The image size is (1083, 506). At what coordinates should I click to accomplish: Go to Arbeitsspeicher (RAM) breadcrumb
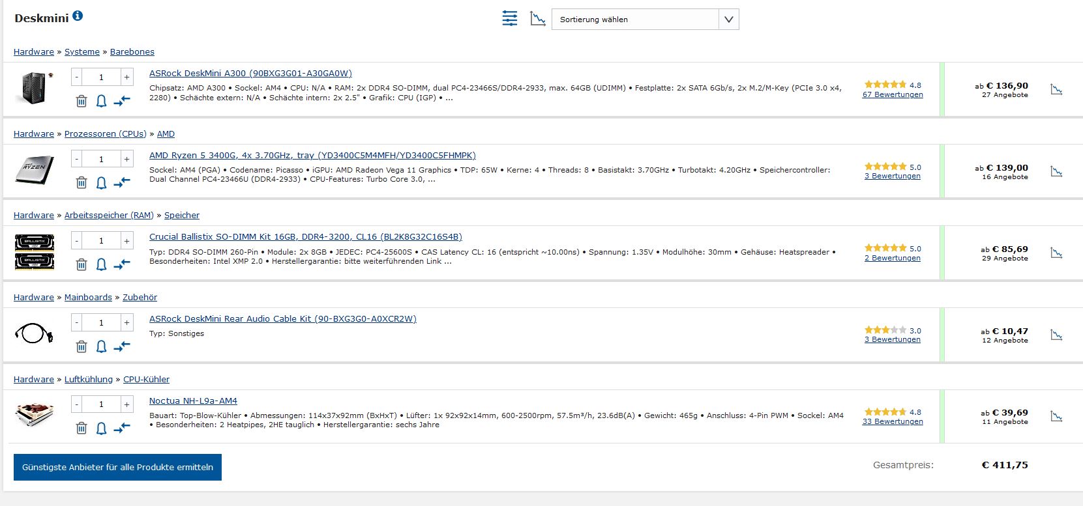[109, 216]
